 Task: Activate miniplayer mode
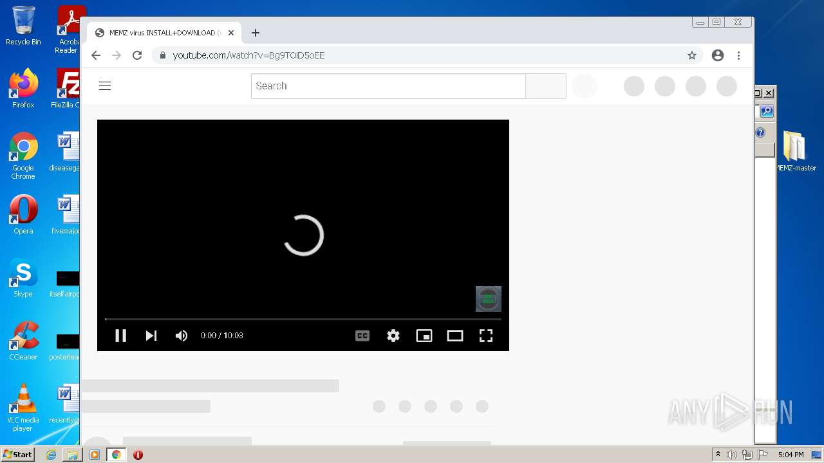click(x=424, y=335)
